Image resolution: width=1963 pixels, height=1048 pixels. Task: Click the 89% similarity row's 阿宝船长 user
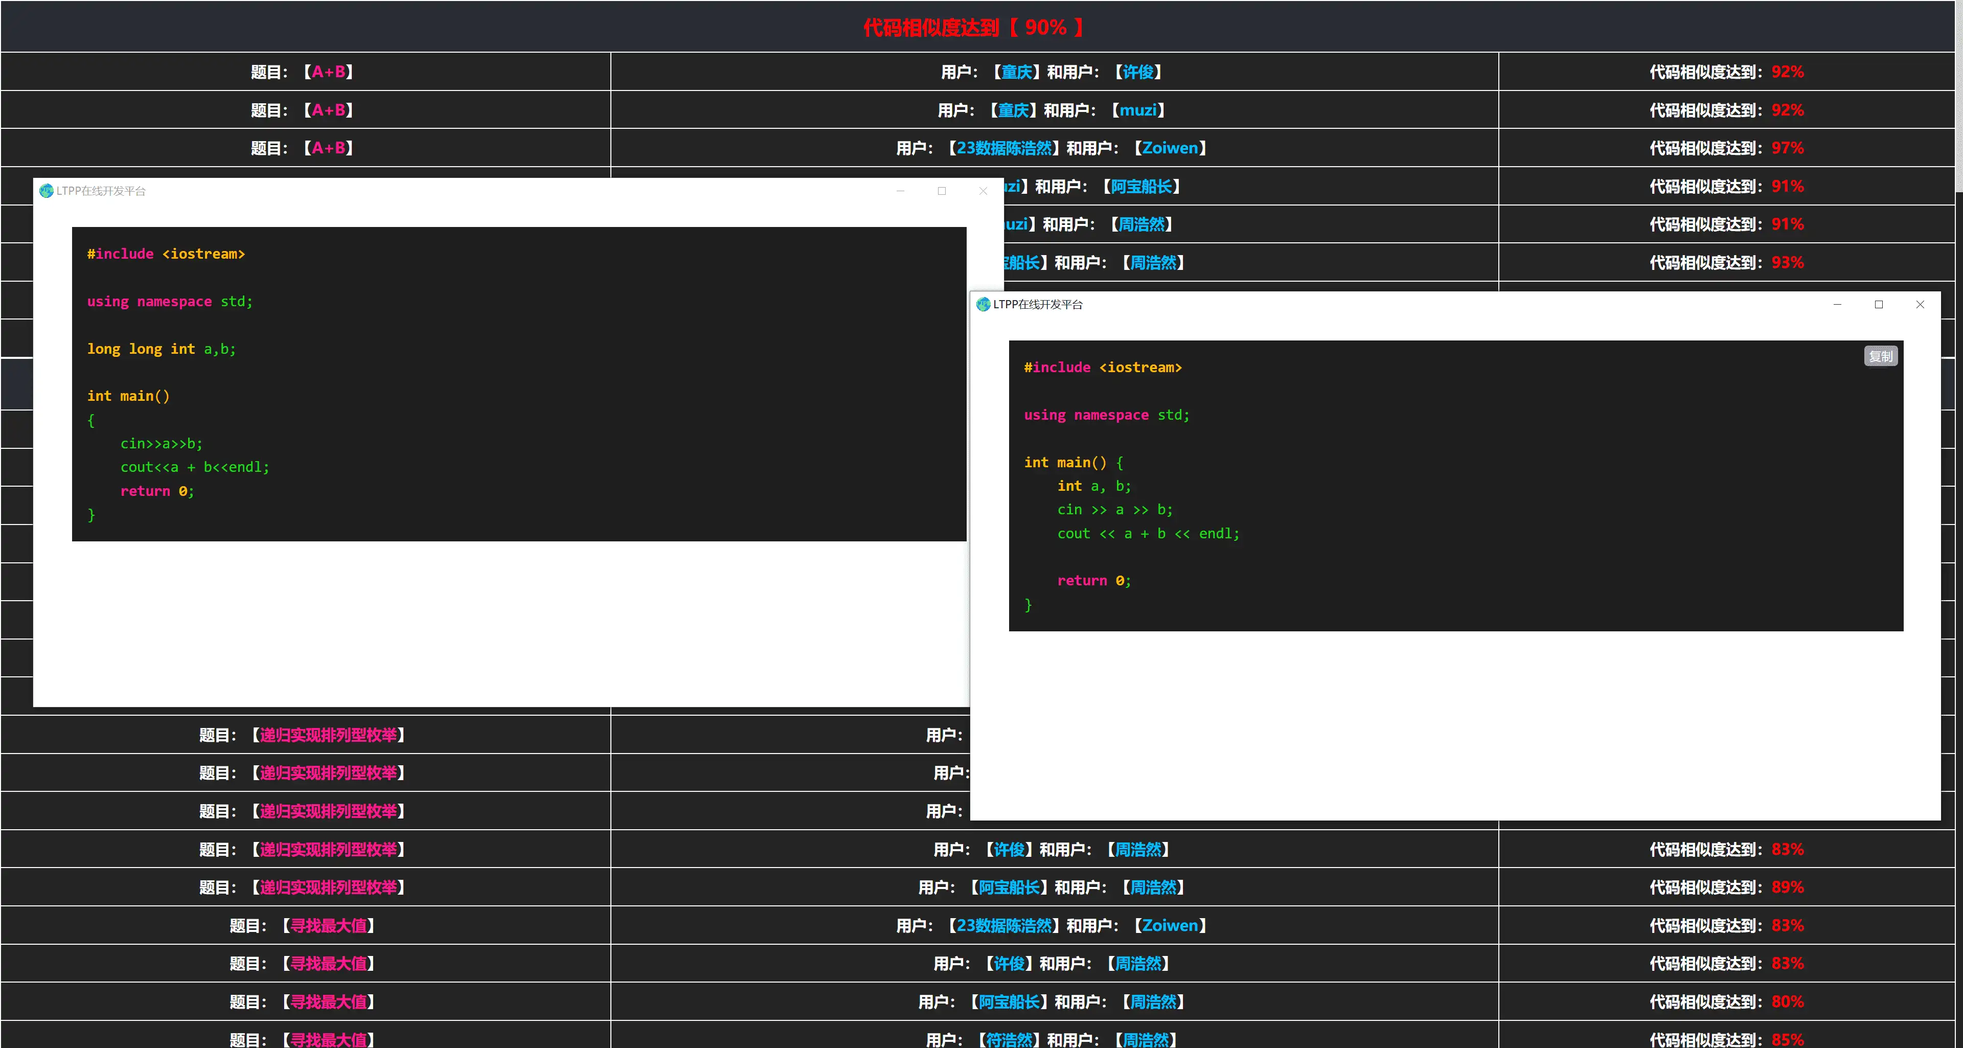(x=1009, y=887)
